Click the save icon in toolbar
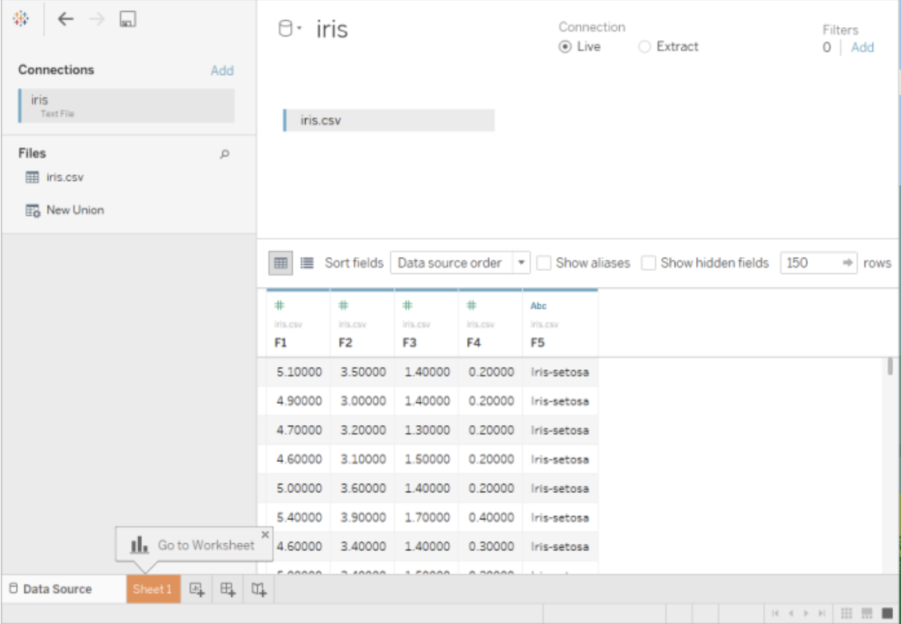 pyautogui.click(x=127, y=20)
